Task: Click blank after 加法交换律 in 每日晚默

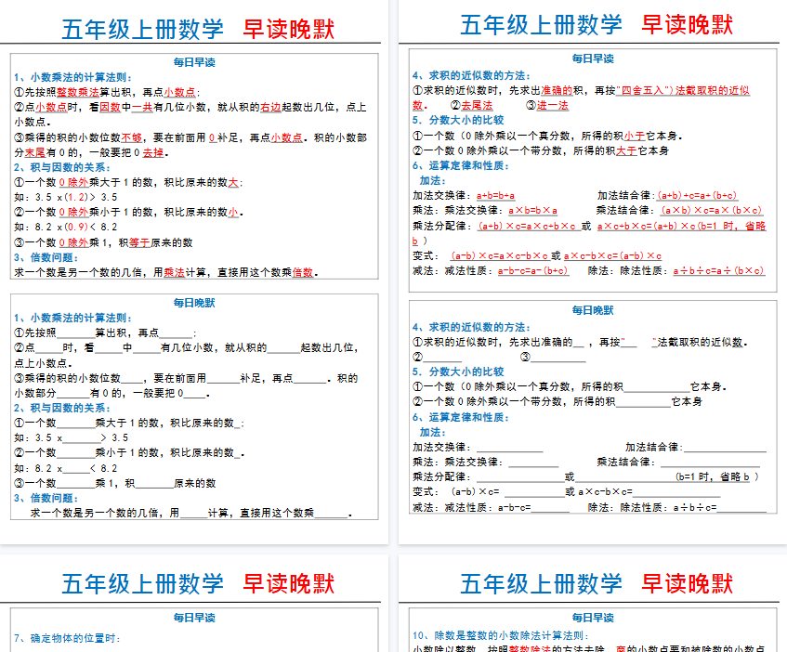Action: tap(510, 448)
